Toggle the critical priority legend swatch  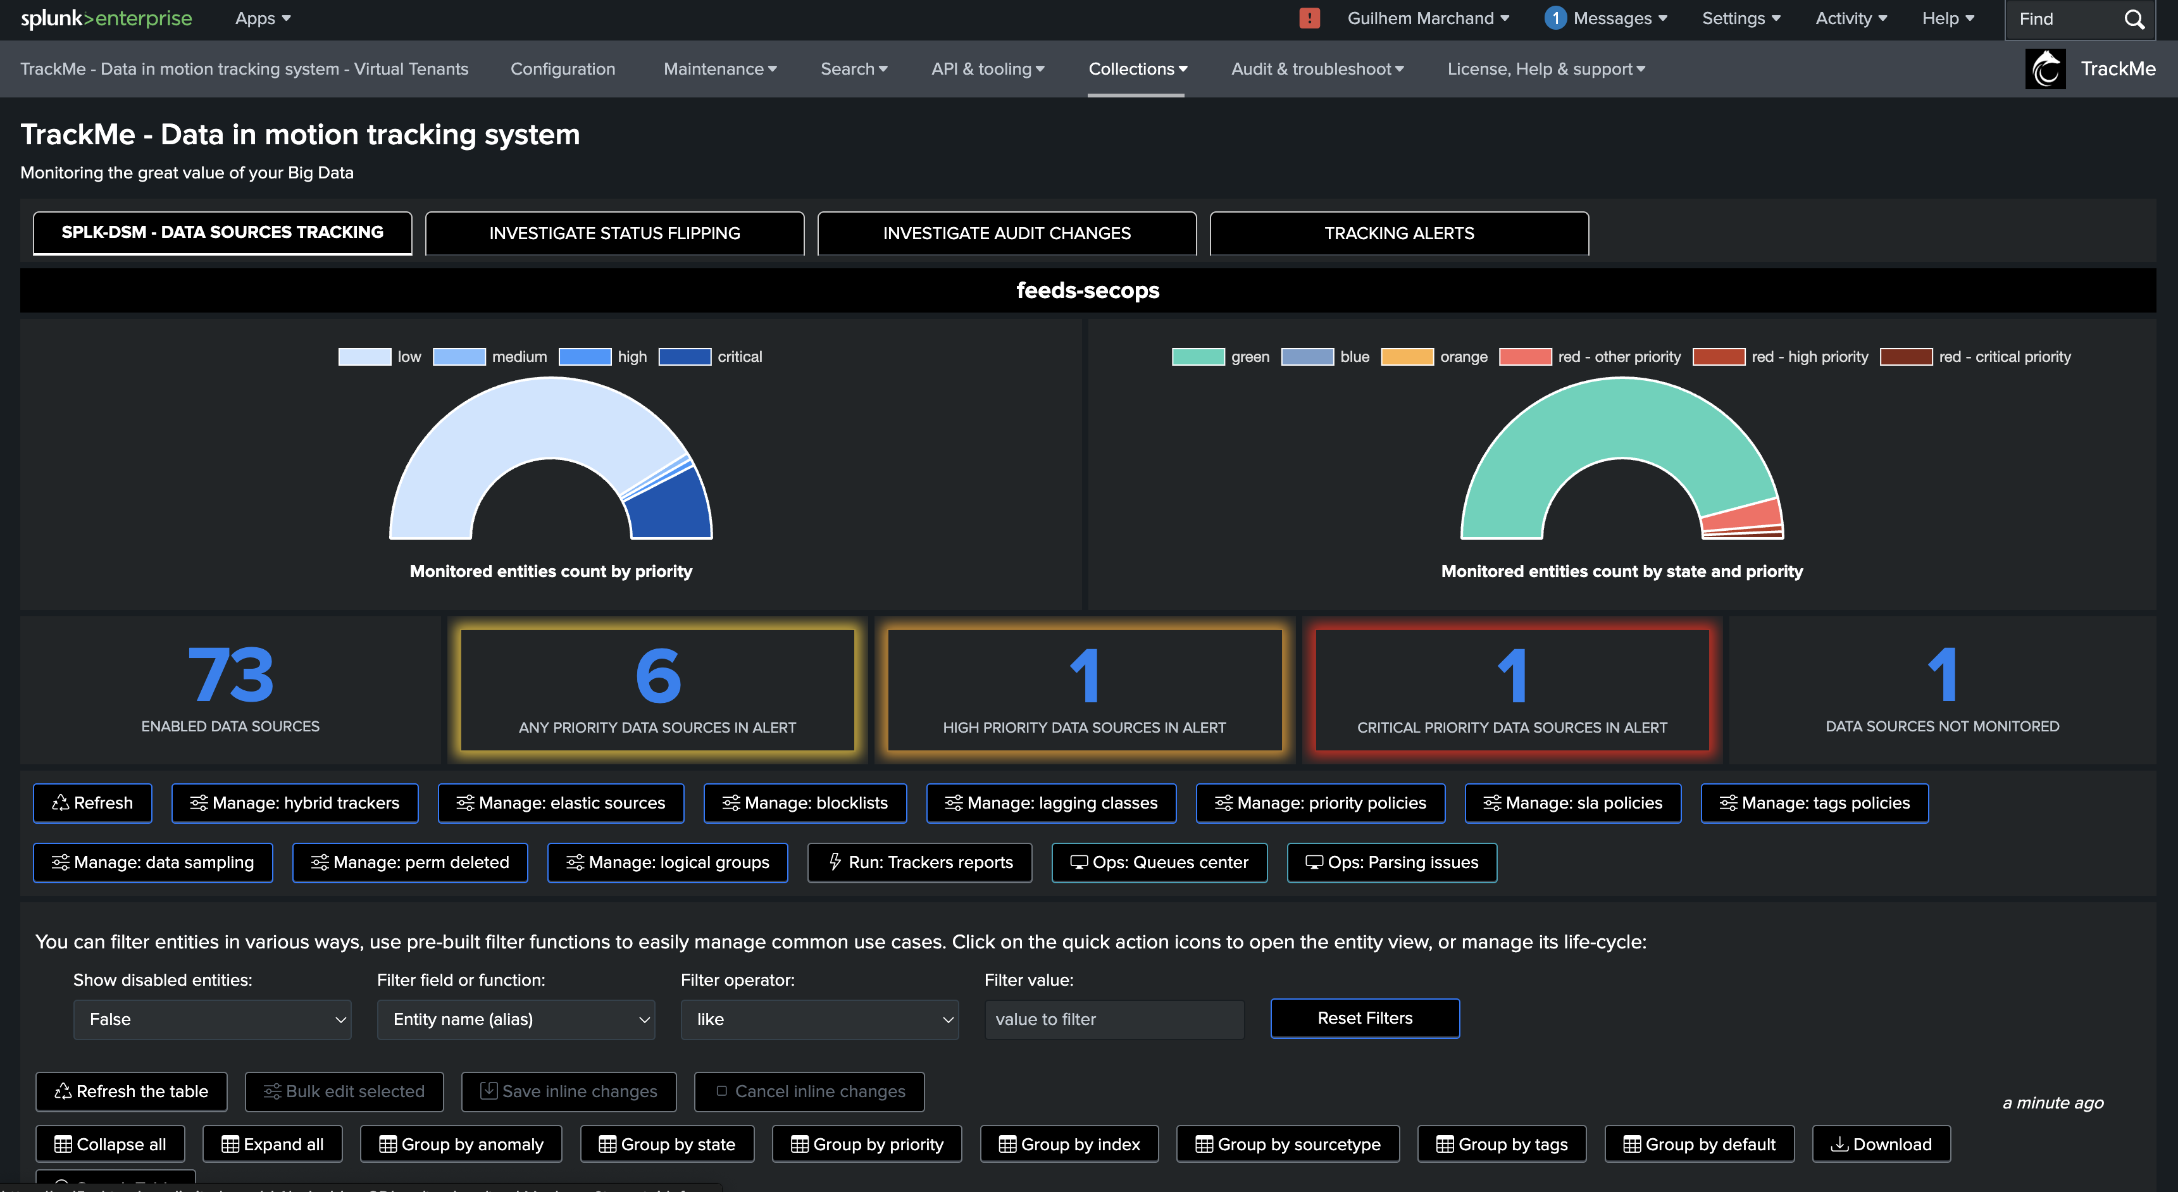pos(685,357)
